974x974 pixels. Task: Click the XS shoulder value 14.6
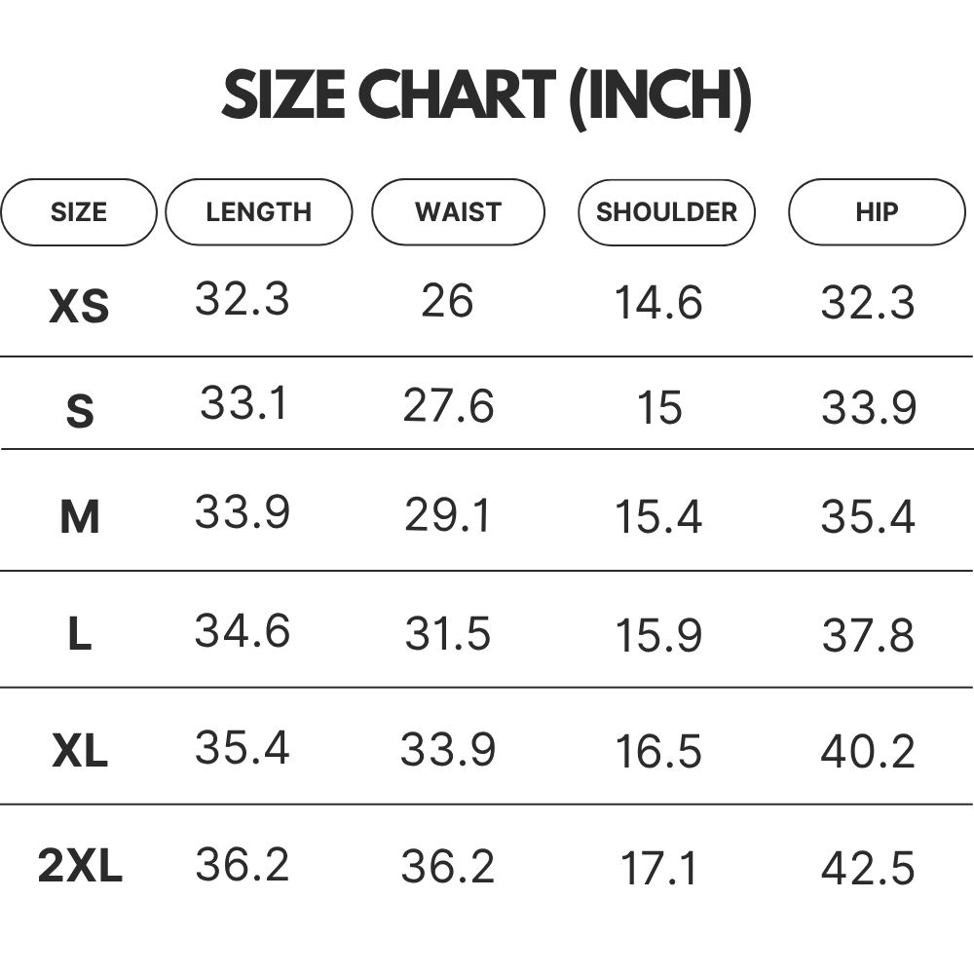click(658, 303)
